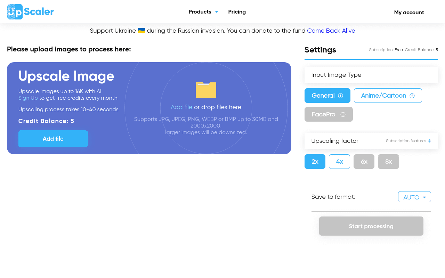Click info icon beside Anime/Cartoon

(412, 96)
